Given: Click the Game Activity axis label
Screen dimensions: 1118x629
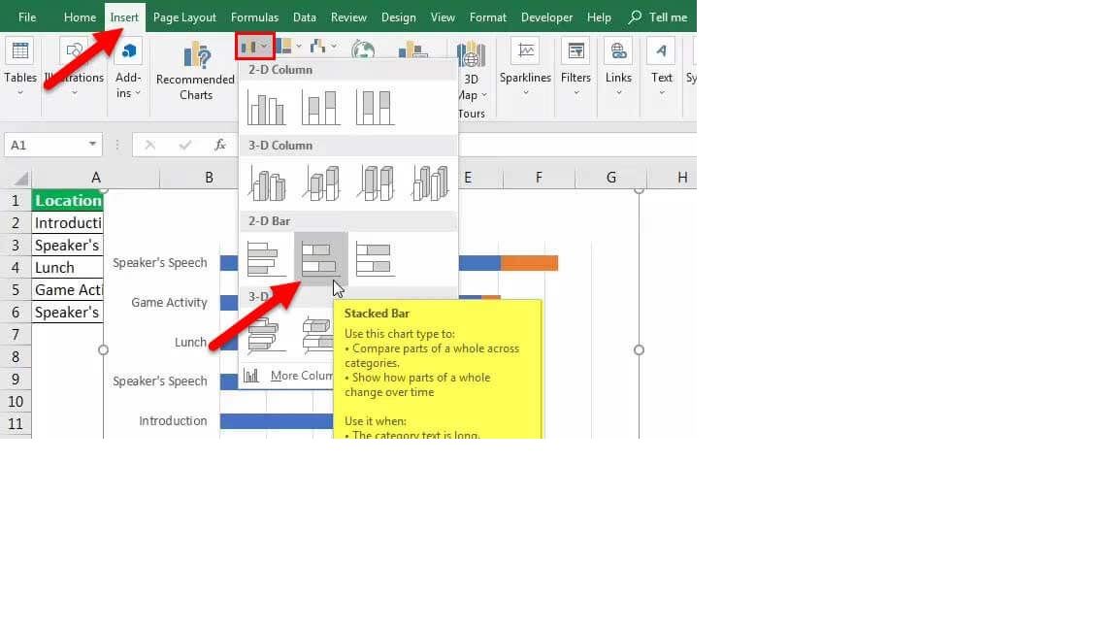Looking at the screenshot, I should (x=169, y=303).
